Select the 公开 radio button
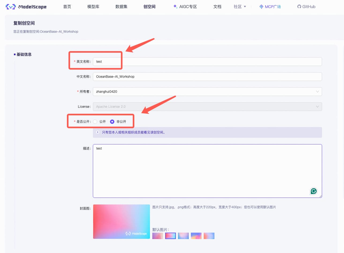The height and width of the screenshot is (253, 344). (x=95, y=122)
